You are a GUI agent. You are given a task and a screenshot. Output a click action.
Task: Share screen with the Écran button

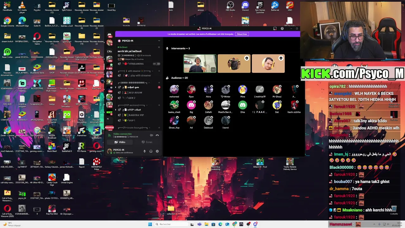coord(147,142)
